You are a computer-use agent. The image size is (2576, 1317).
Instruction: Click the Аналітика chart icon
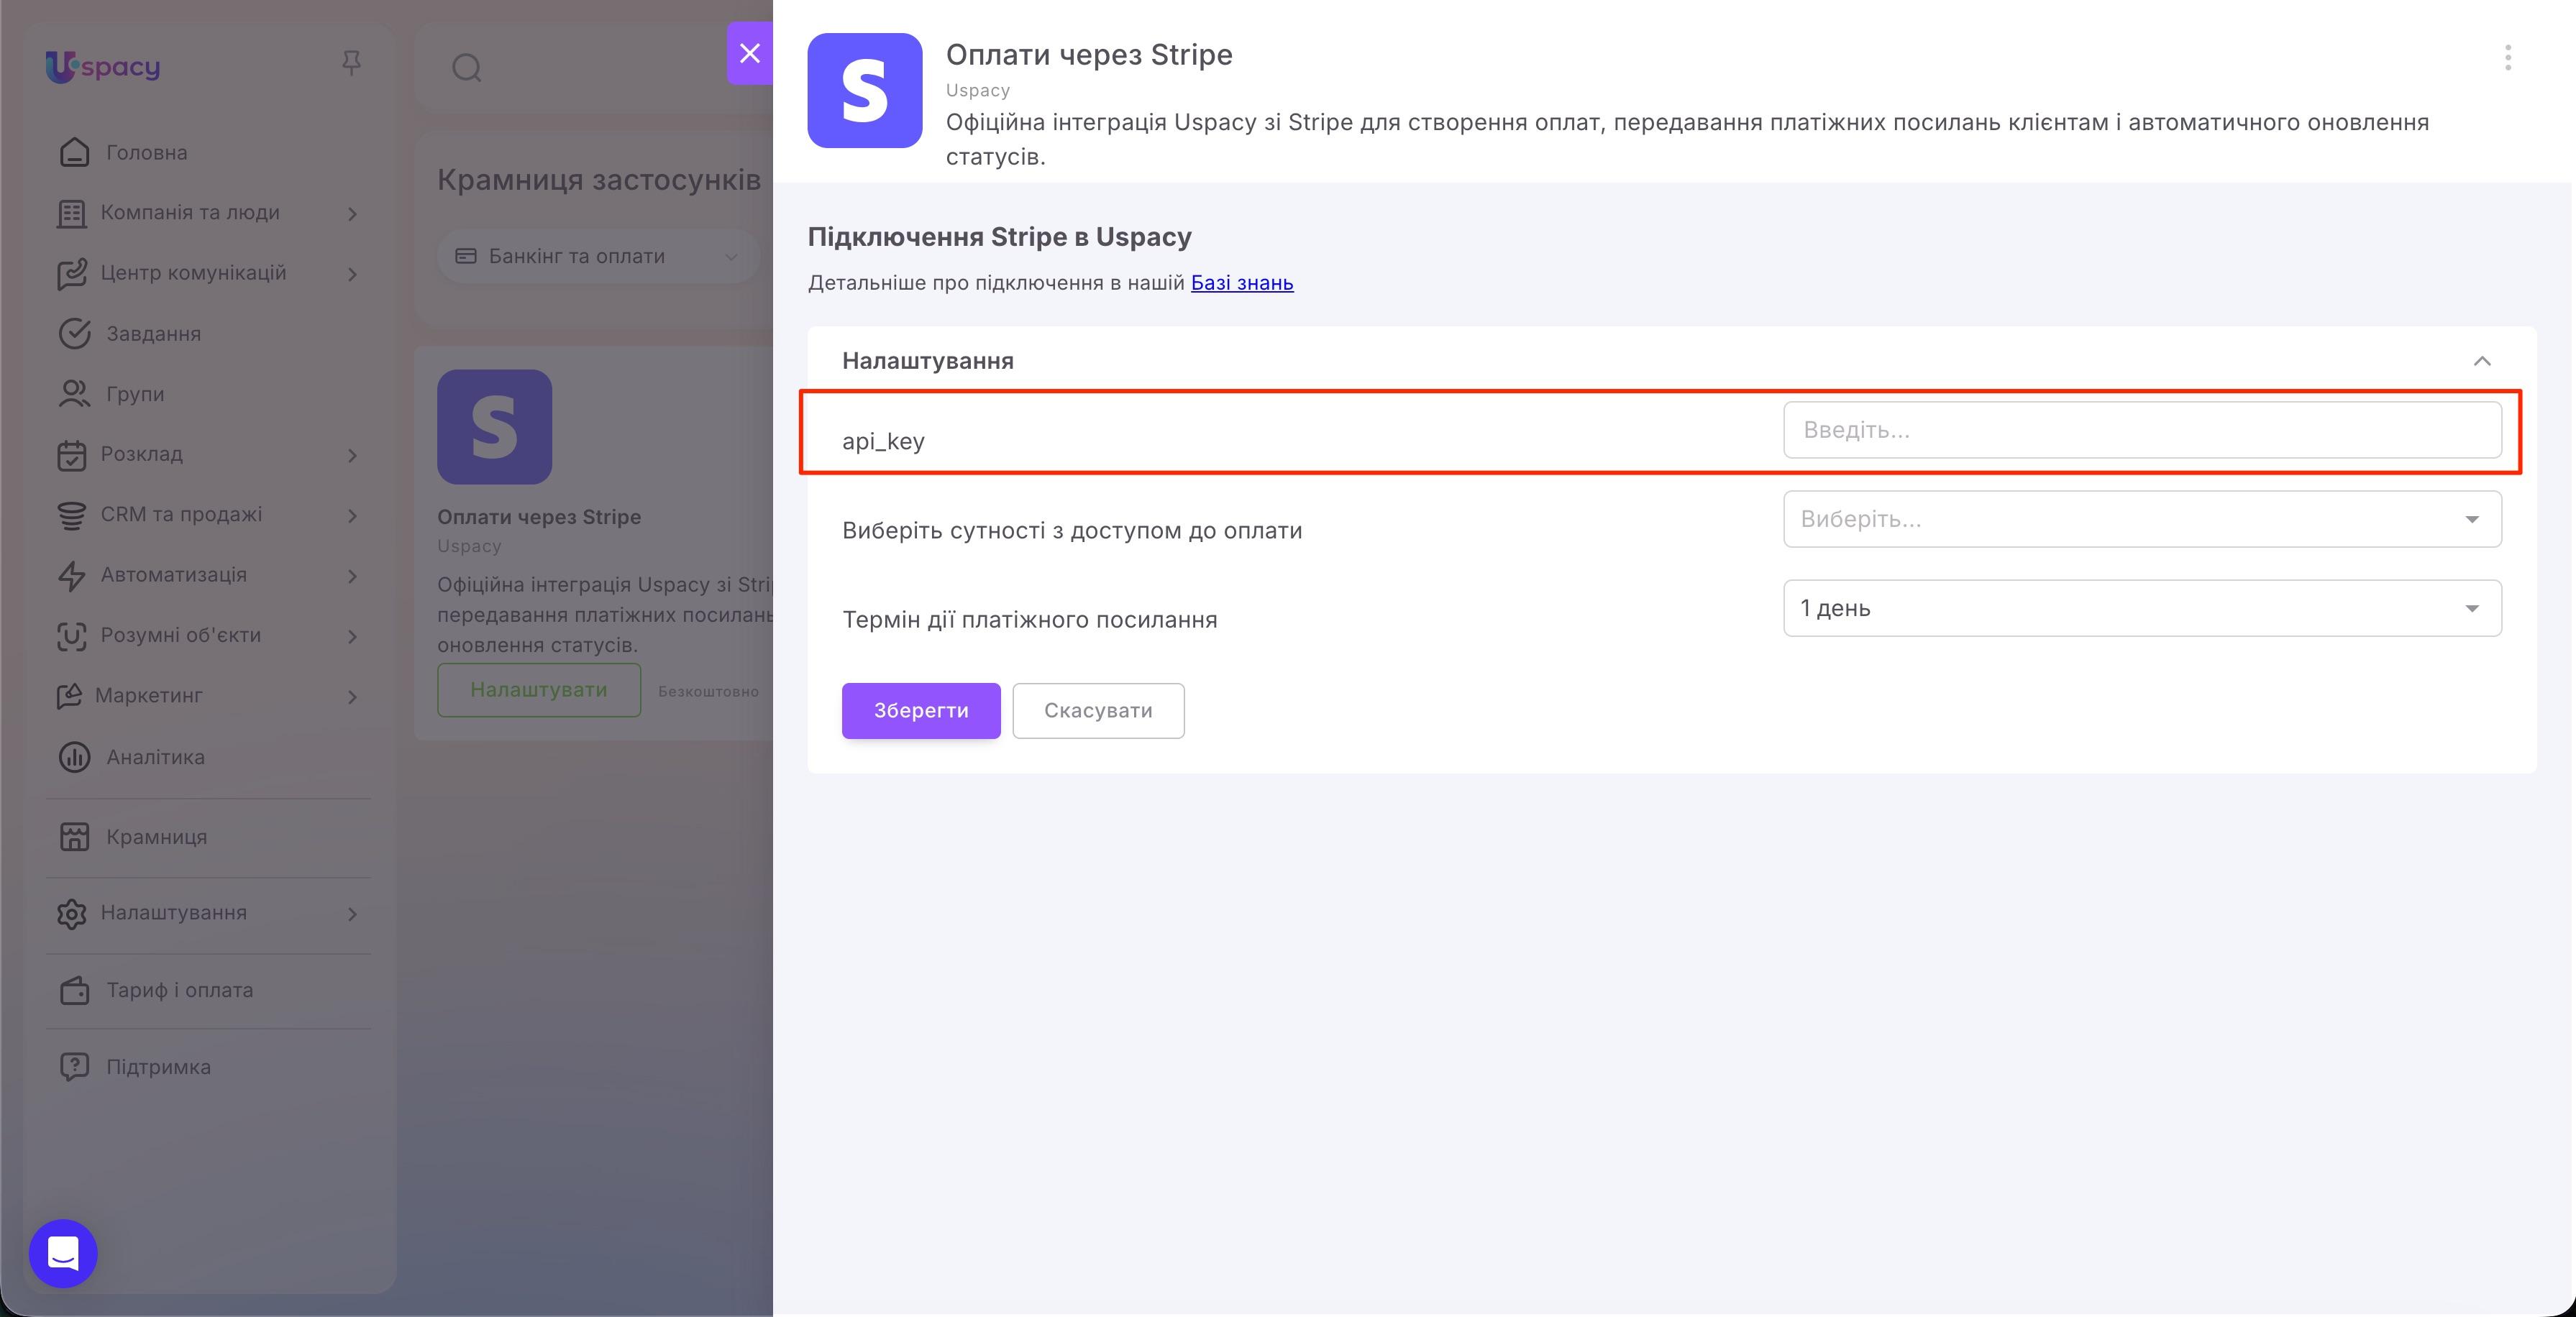75,757
